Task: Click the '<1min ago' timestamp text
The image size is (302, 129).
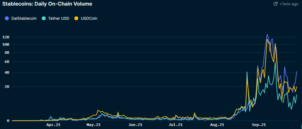Action: [x=289, y=4]
